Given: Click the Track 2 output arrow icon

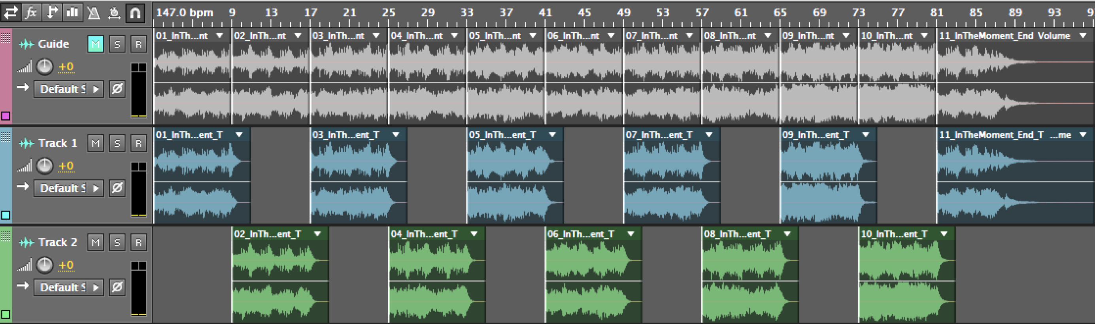Looking at the screenshot, I should click(x=23, y=286).
